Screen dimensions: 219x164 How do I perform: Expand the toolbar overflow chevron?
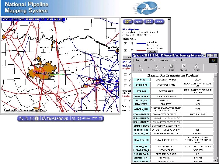[217, 65]
